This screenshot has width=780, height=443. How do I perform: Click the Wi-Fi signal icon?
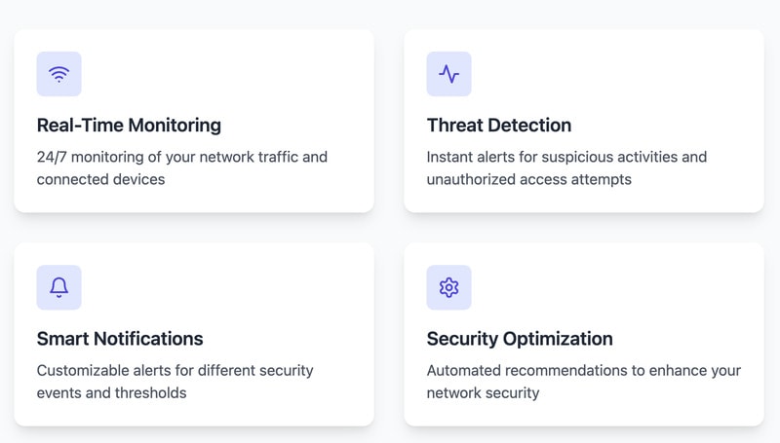[x=58, y=74]
